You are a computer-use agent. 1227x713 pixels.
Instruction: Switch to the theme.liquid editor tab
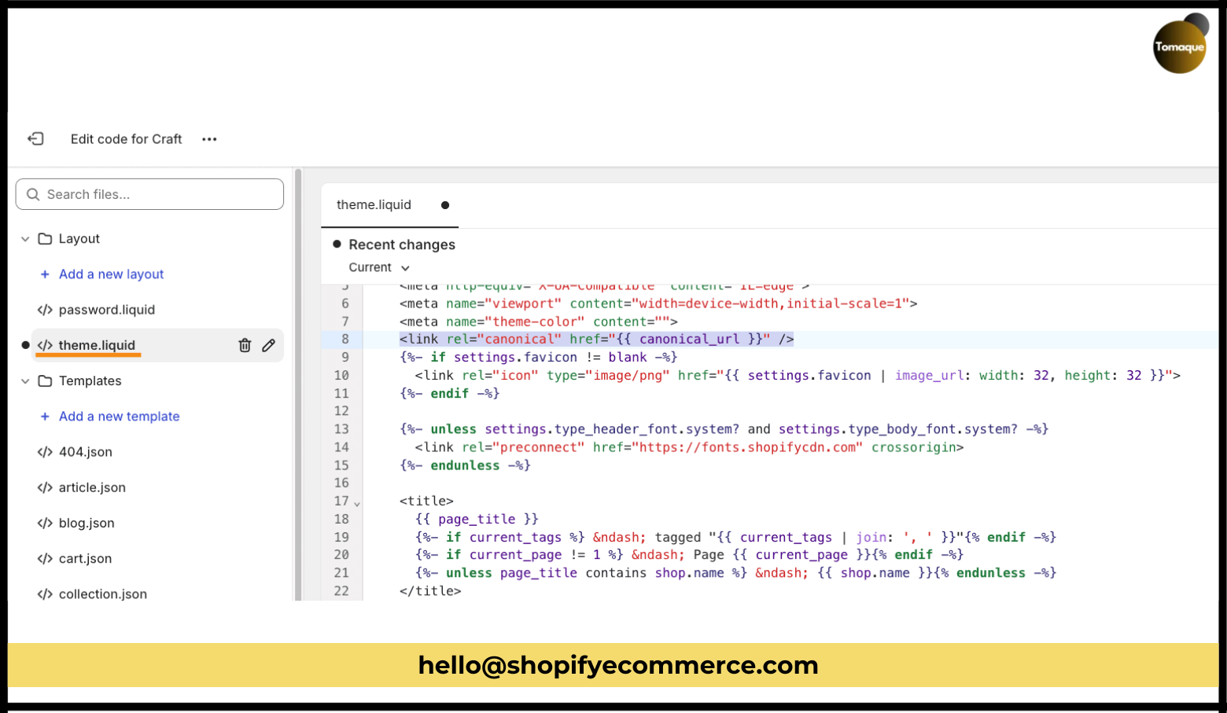click(x=390, y=205)
